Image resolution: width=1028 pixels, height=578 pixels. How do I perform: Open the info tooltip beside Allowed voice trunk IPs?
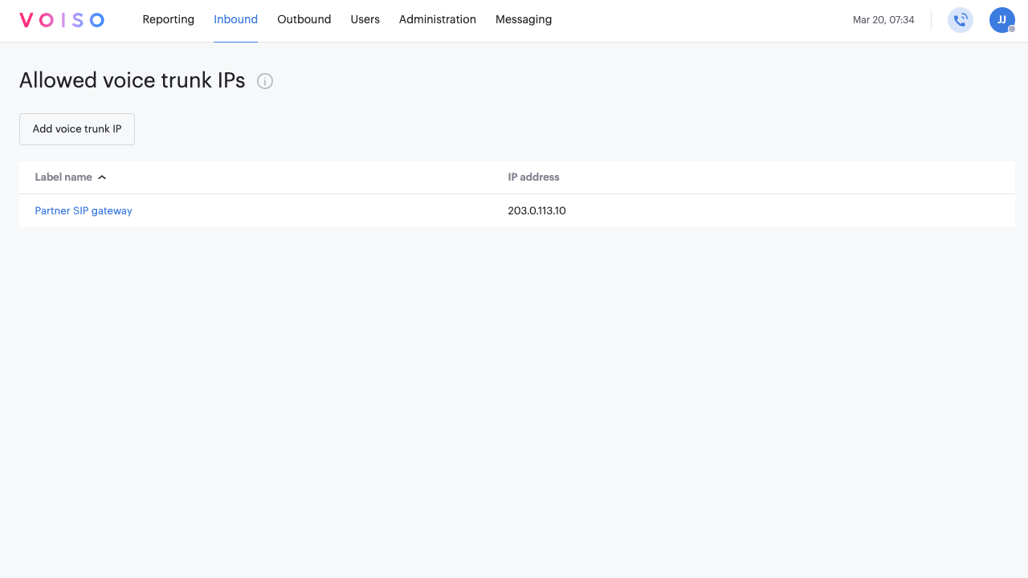[x=265, y=81]
